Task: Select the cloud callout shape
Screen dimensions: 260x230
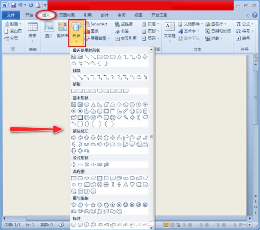Action: [x=93, y=225]
